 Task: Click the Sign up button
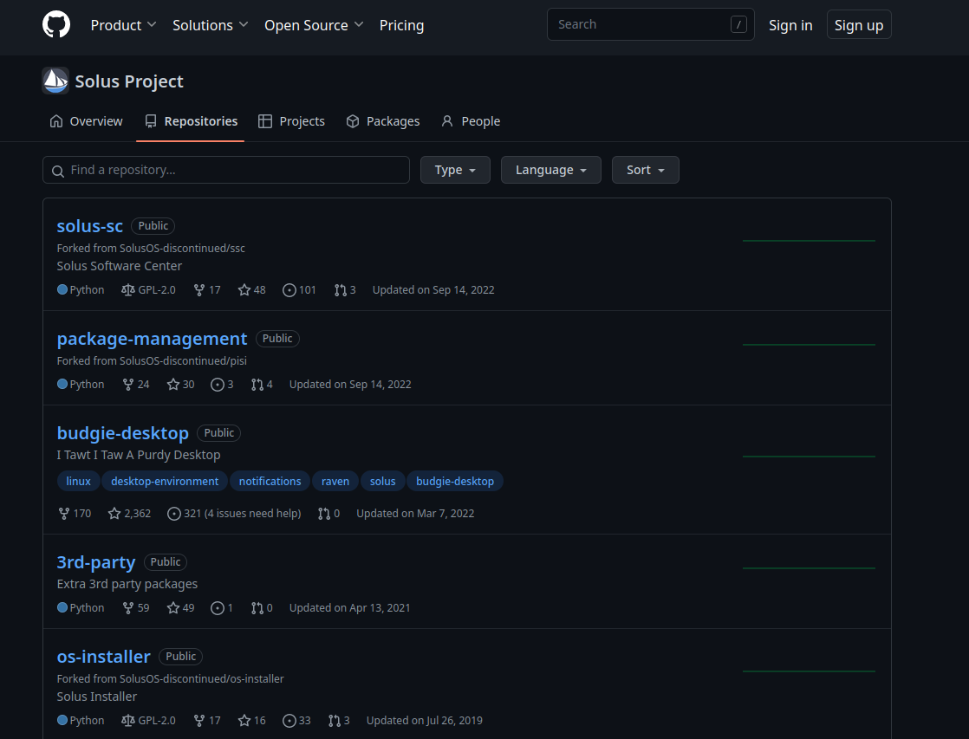coord(859,25)
